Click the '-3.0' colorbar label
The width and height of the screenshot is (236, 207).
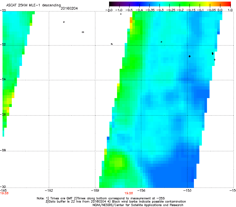(109, 10)
